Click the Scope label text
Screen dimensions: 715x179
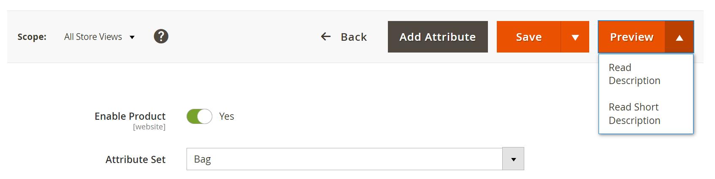tap(32, 37)
